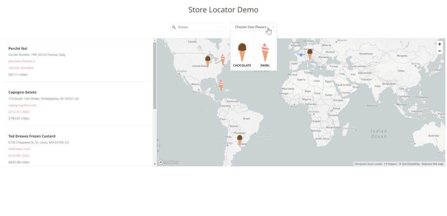Click the swirl cone marker near Cuba
Image resolution: width=447 pixels, height=216 pixels.
(x=221, y=85)
